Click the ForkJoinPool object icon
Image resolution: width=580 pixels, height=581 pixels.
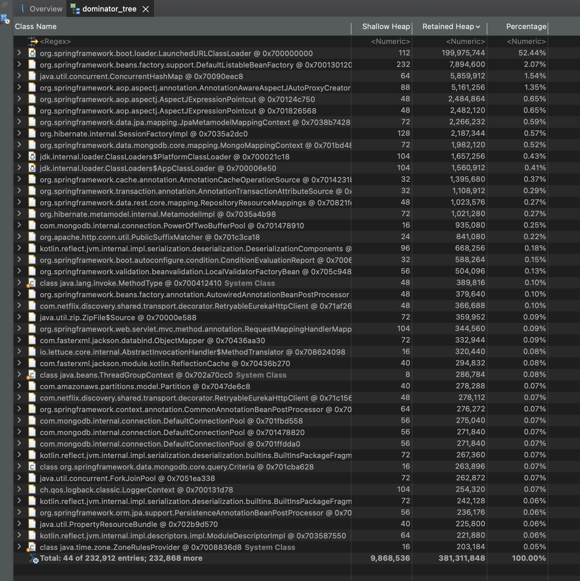click(32, 478)
